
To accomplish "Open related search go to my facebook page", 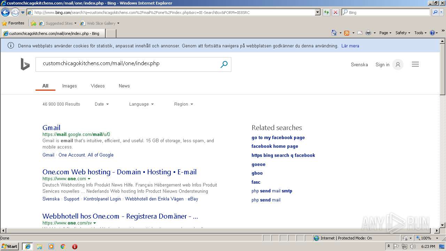I will (278, 138).
